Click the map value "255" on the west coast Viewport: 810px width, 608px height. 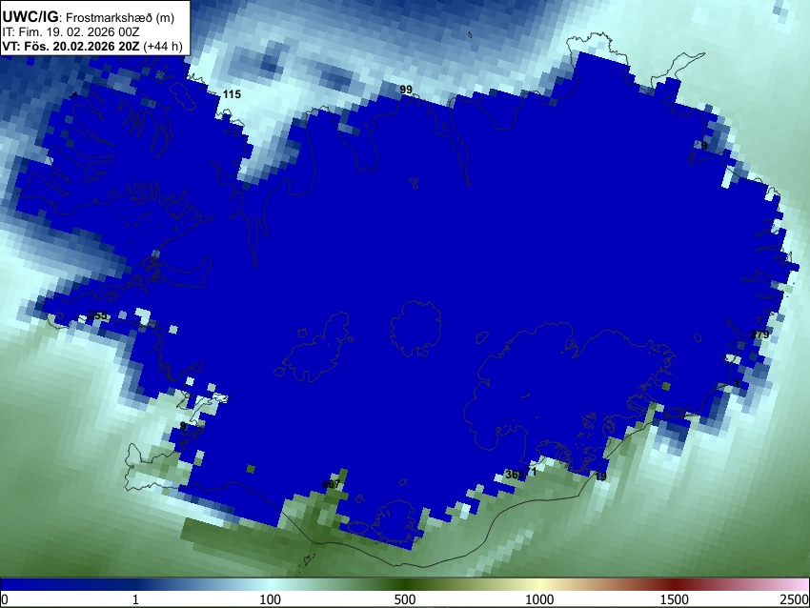(97, 315)
